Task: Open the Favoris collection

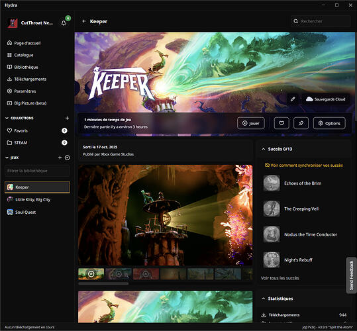Action: coord(37,130)
